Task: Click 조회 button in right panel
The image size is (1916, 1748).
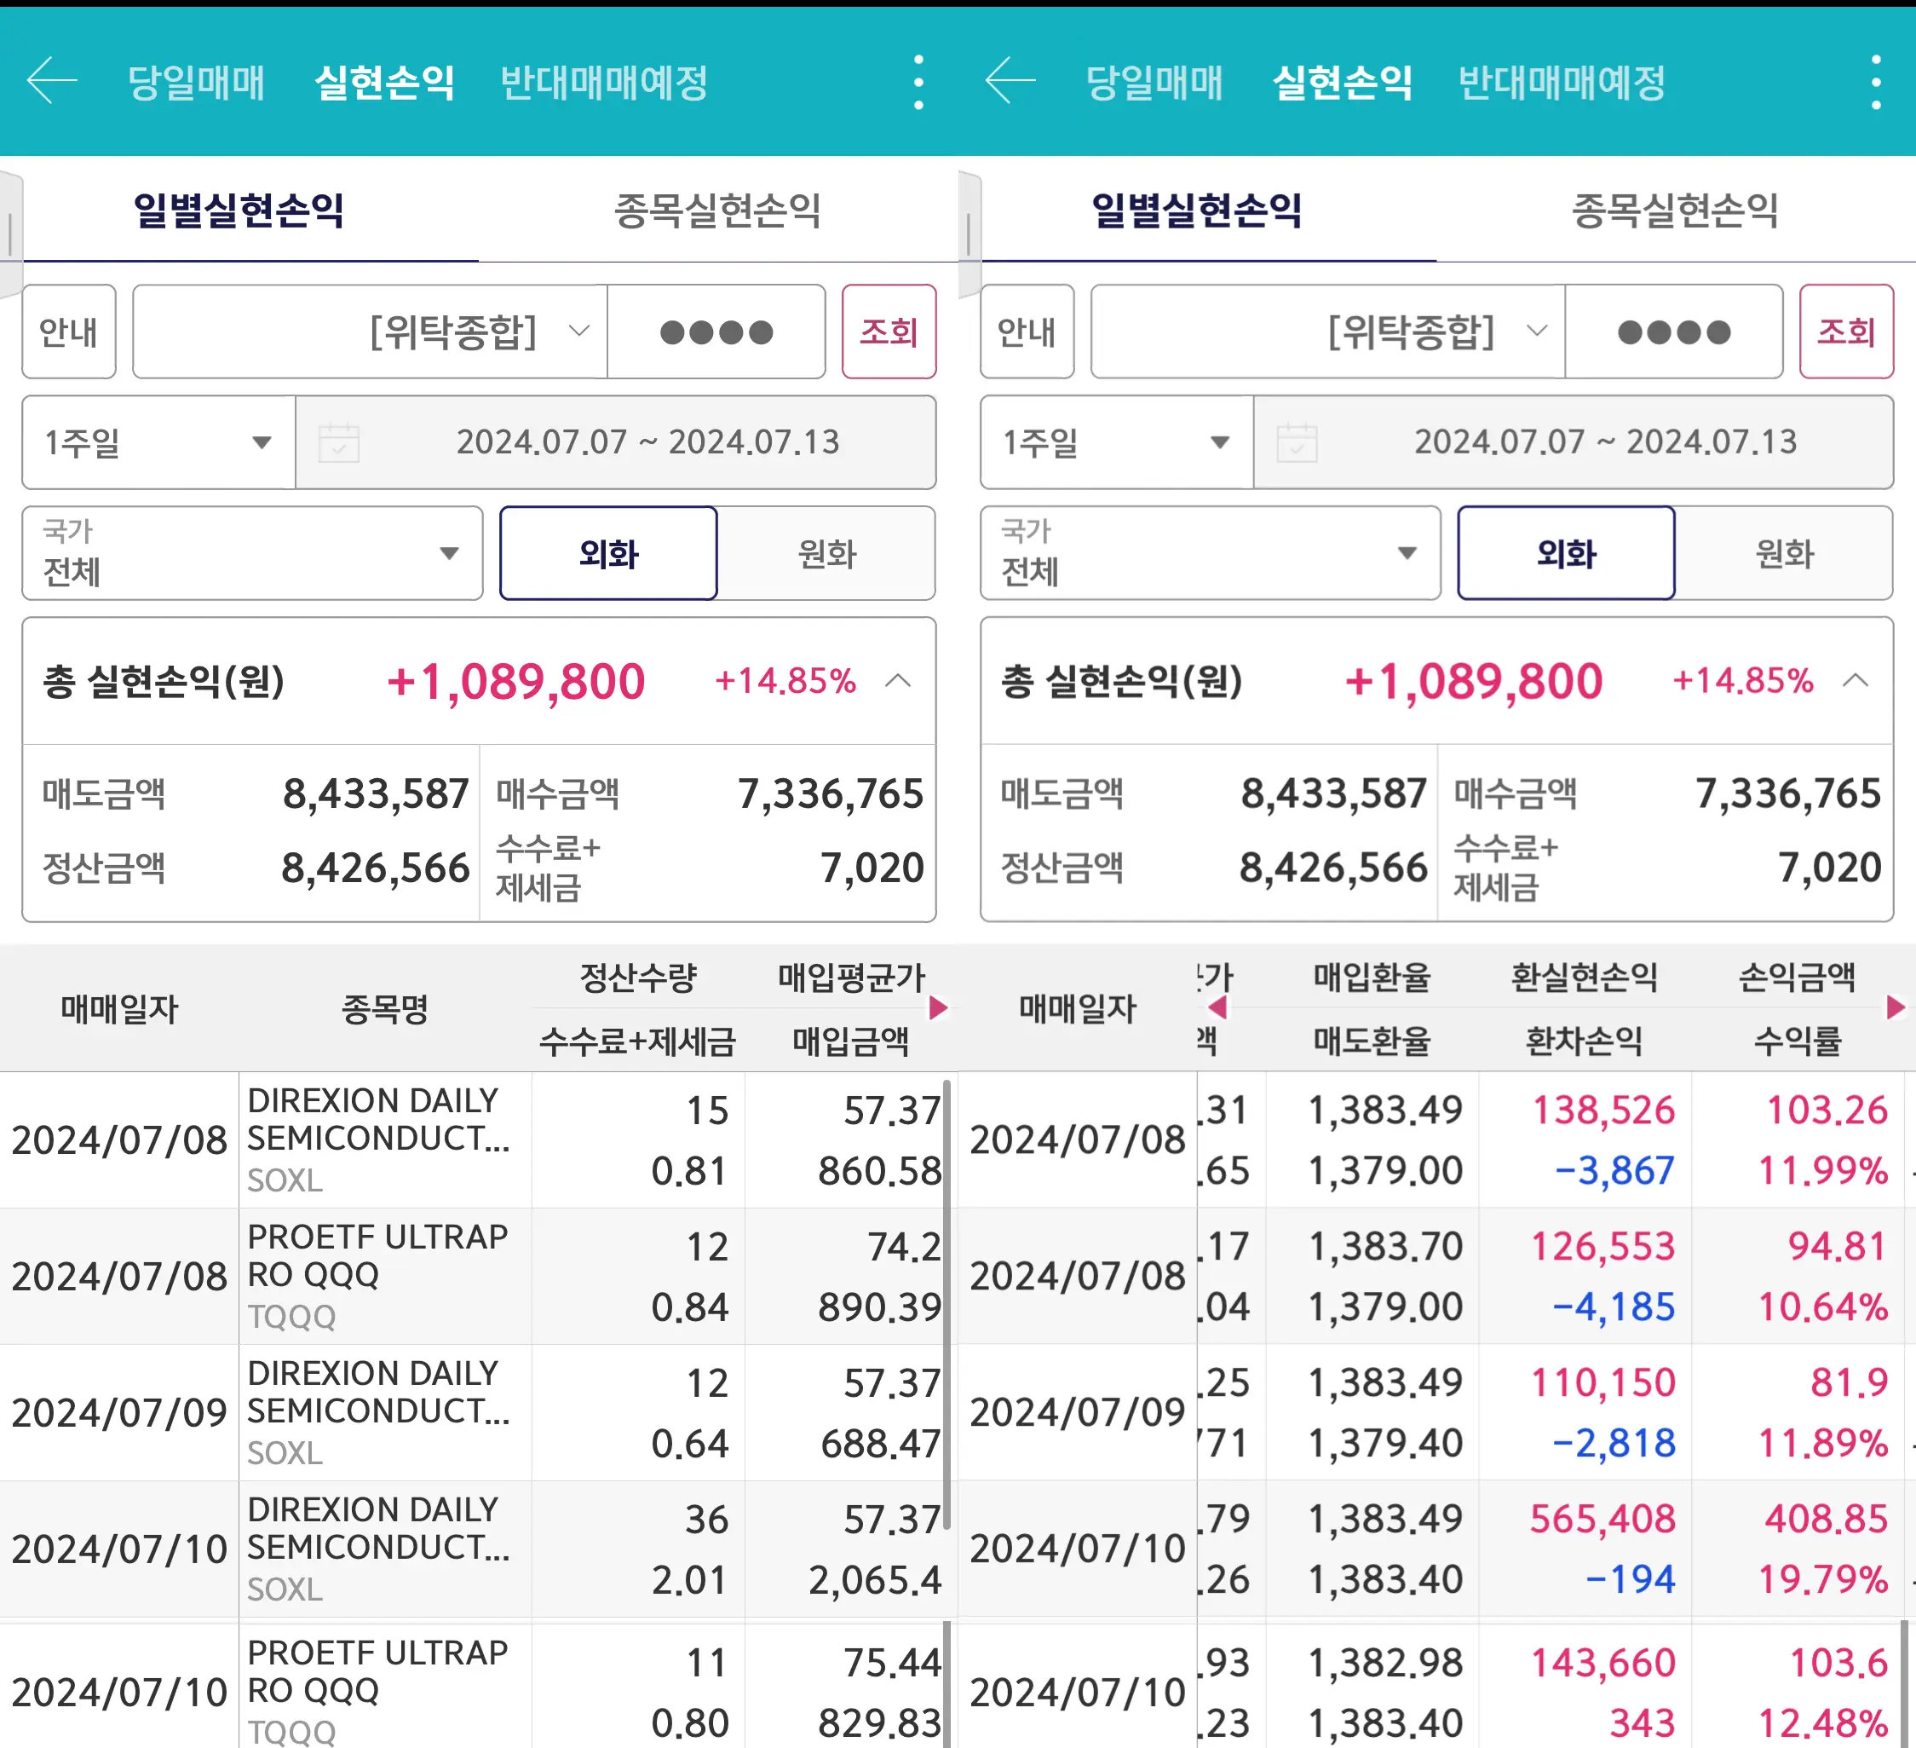Action: 1847,332
